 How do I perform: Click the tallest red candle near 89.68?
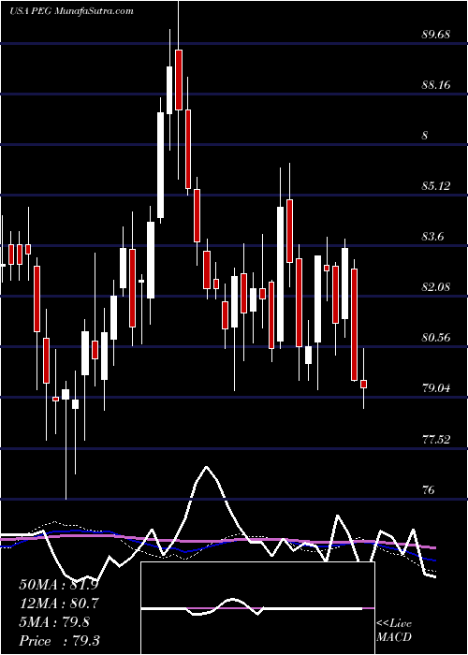pyautogui.click(x=179, y=80)
